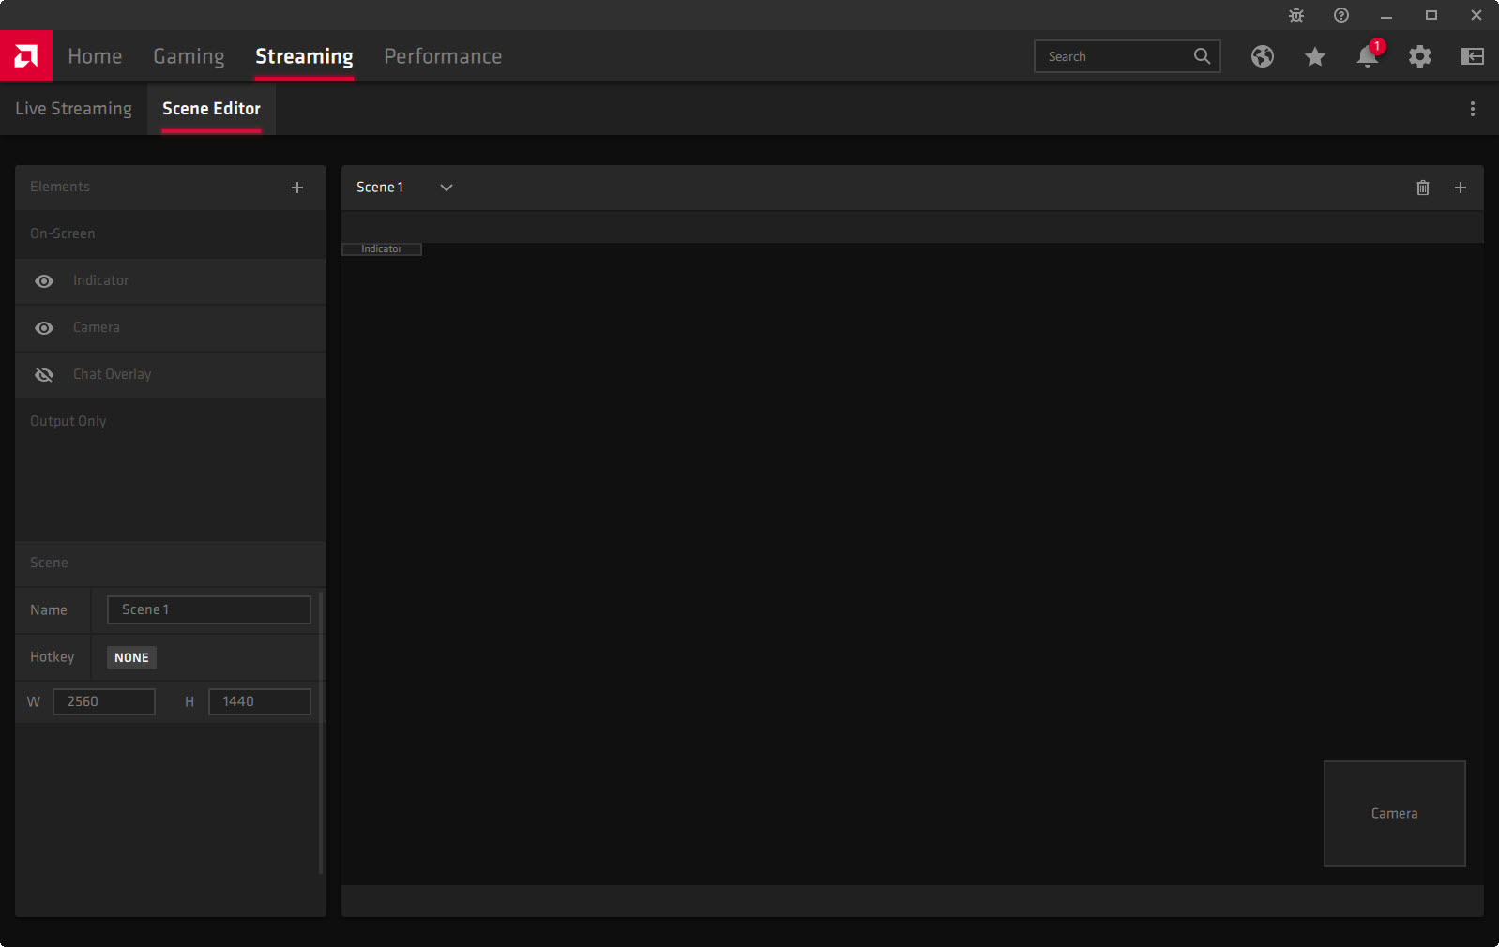Expand the Scene 1 dropdown
The height and width of the screenshot is (947, 1499).
coord(447,188)
